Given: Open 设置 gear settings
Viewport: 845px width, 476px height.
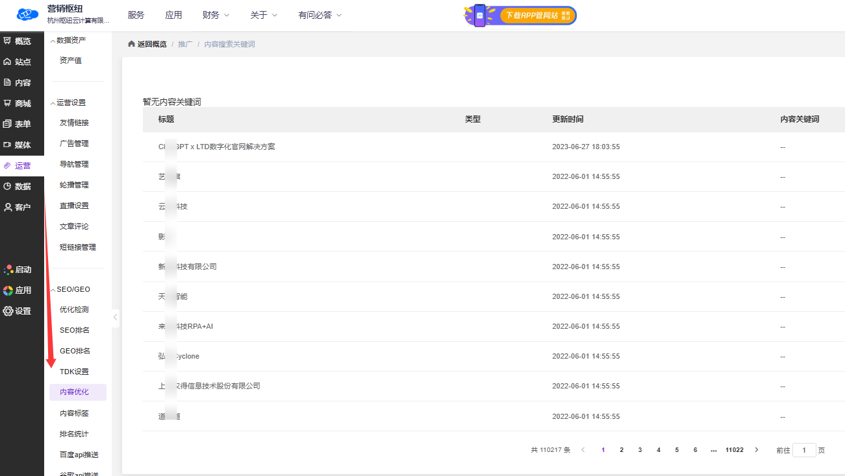Looking at the screenshot, I should [8, 311].
